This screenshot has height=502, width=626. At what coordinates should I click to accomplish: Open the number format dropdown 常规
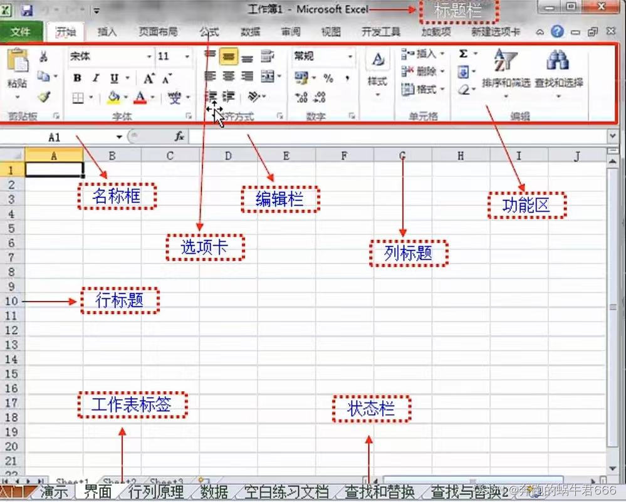[350, 56]
